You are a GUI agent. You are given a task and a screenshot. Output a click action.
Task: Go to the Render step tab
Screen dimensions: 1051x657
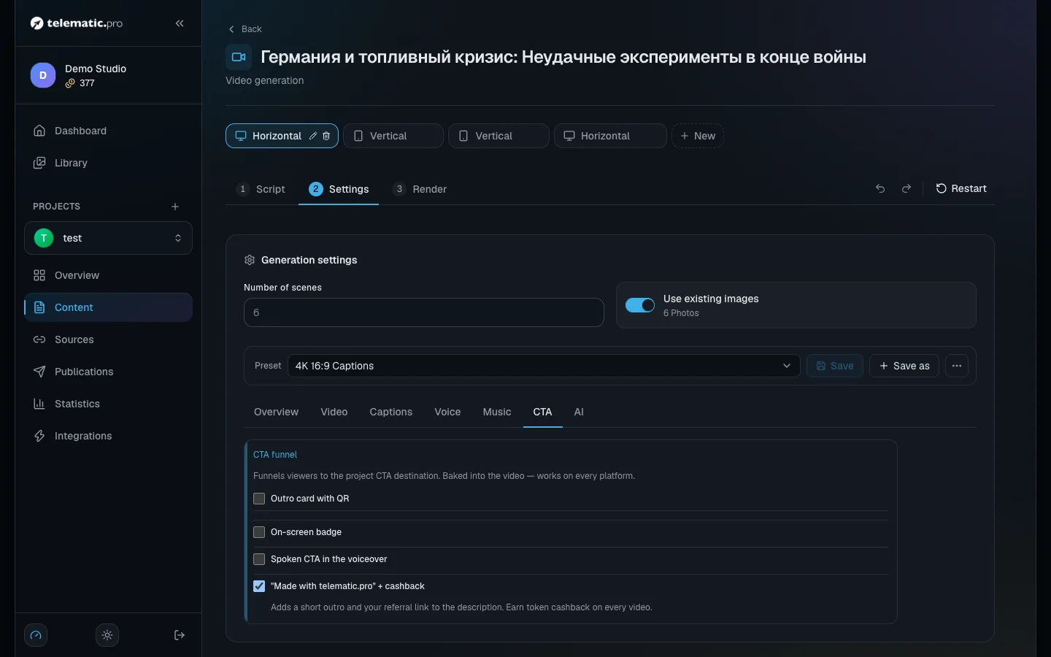[x=420, y=189]
